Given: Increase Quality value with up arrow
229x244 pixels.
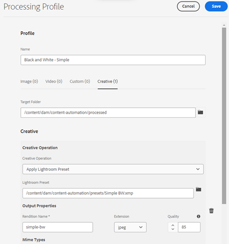Looking at the screenshot, I should 173,225.
